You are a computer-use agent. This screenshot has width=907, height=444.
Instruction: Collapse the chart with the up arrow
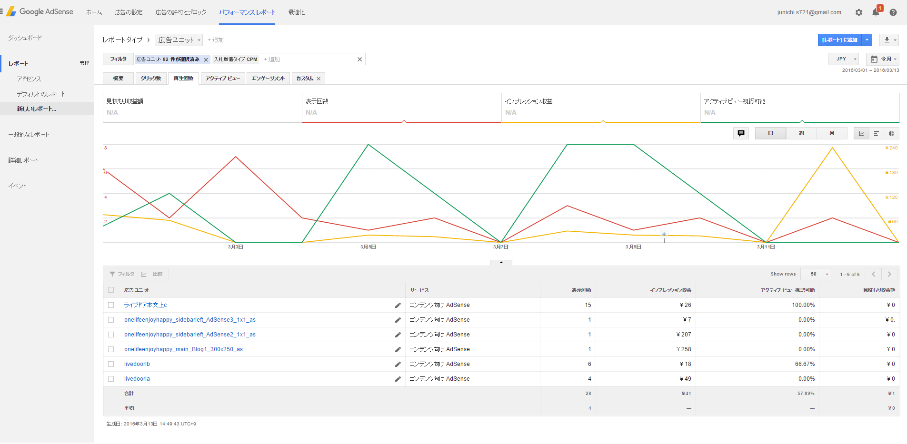pyautogui.click(x=501, y=263)
